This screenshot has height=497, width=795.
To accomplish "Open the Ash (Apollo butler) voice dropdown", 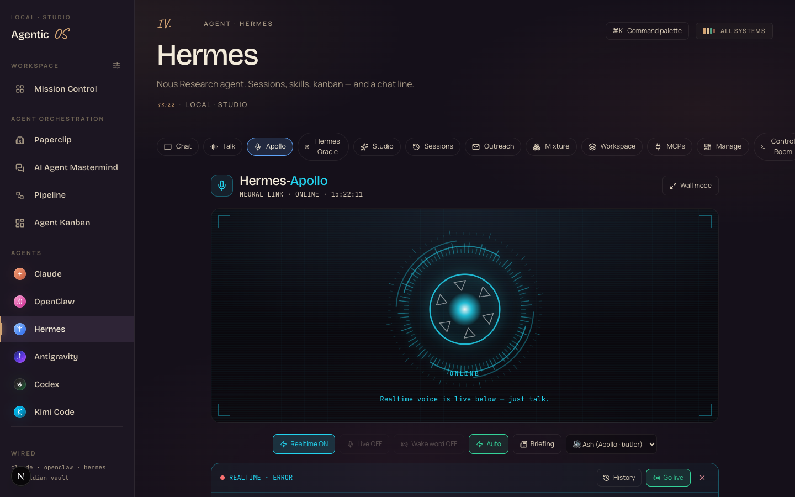I will point(611,444).
